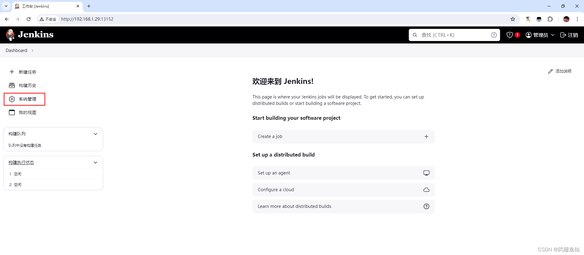Open 系统管理 sidebar entry
Screen dimensions: 584x255
[x=27, y=99]
